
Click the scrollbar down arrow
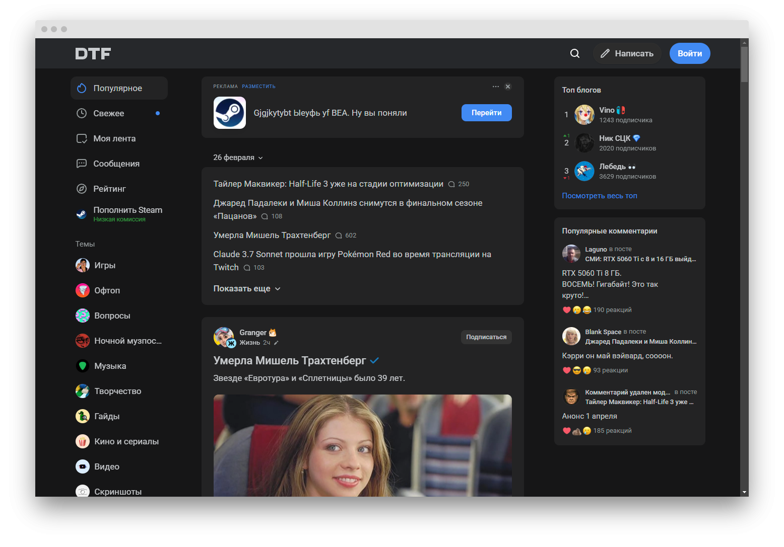745,492
